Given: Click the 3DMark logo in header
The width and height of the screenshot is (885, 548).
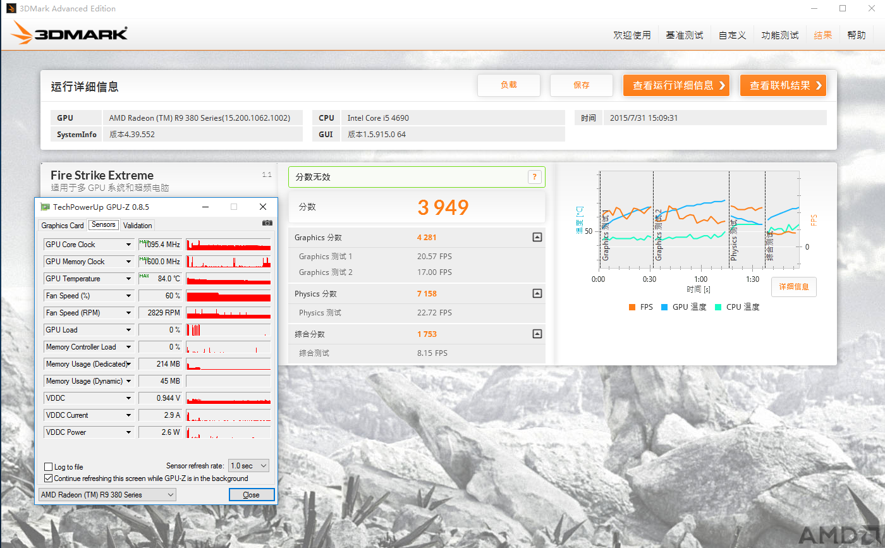Looking at the screenshot, I should tap(70, 33).
